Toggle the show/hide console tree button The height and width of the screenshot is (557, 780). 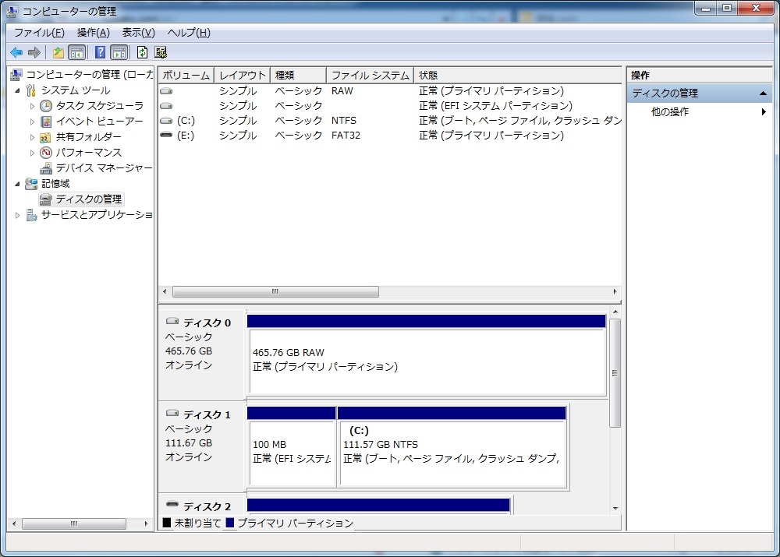tap(77, 52)
